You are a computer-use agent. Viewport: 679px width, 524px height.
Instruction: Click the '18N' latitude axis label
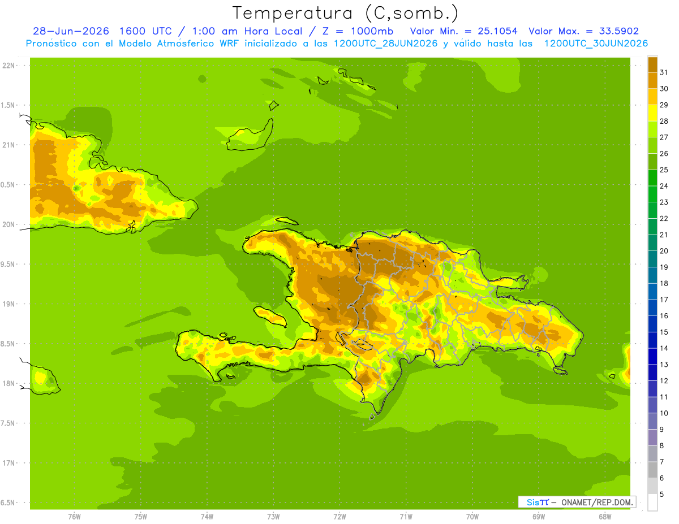(x=8, y=384)
